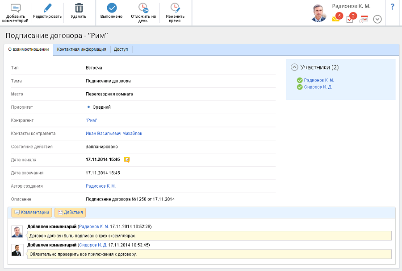Toggle the Комментарии filter button
This screenshot has width=402, height=271.
pyautogui.click(x=32, y=213)
